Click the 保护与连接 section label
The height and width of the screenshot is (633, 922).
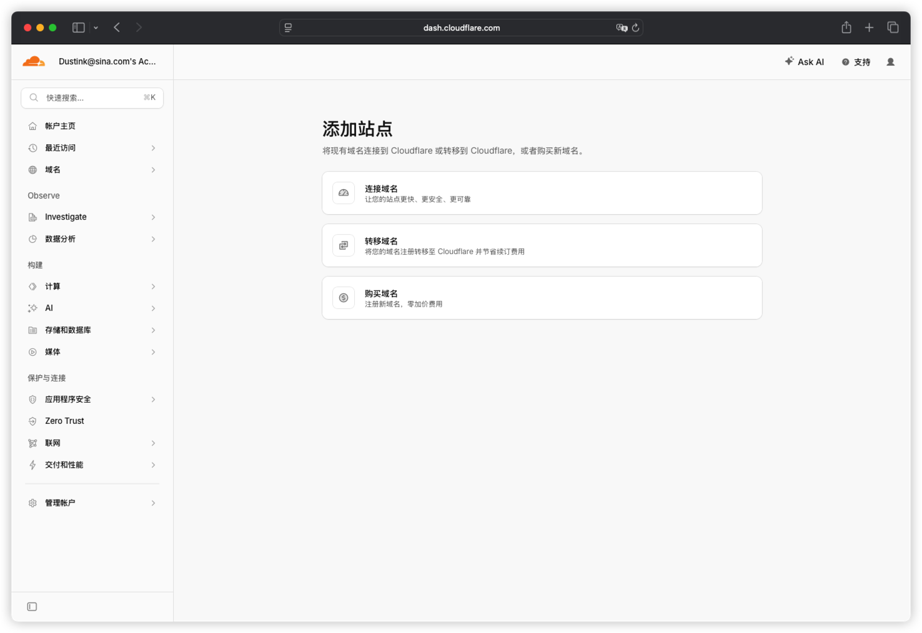pyautogui.click(x=47, y=378)
